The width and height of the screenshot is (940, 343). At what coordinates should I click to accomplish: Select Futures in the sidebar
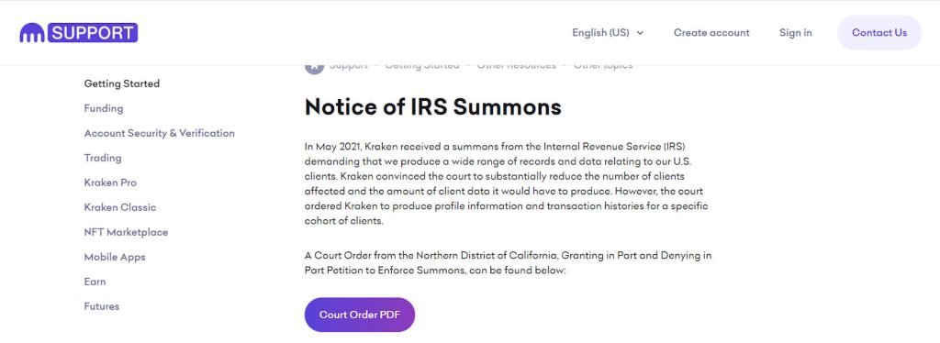coord(101,306)
